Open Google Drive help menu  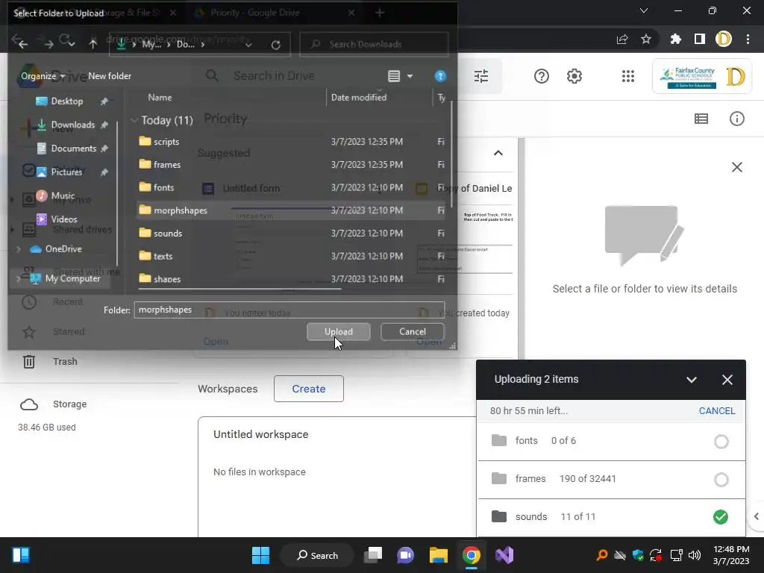(542, 76)
